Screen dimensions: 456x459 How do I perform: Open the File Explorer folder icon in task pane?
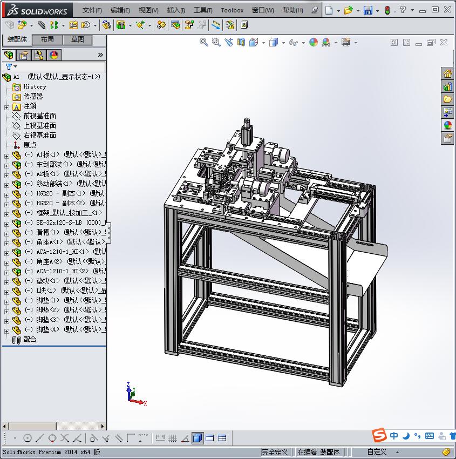447,99
